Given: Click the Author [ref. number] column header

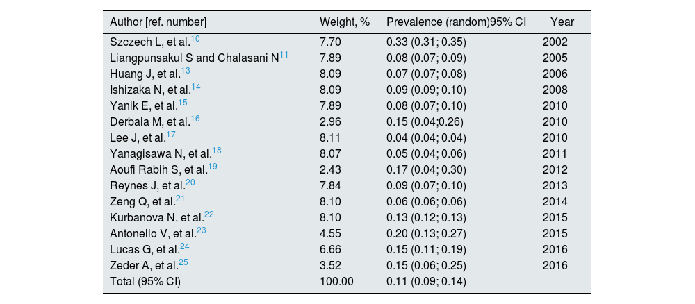Looking at the screenshot, I should (158, 22).
